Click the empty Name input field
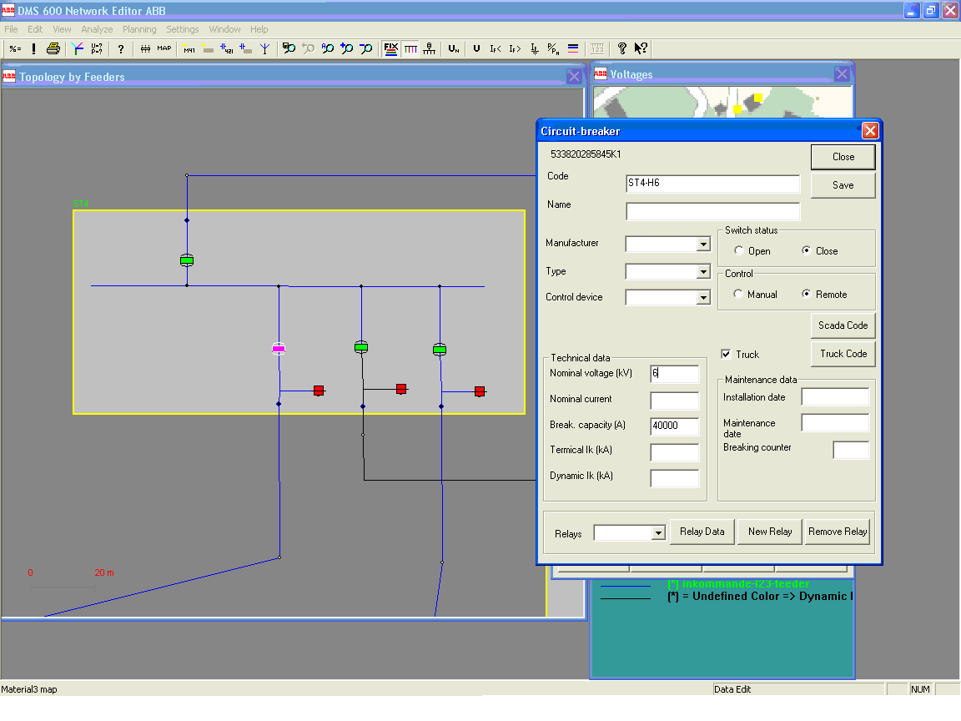 coord(712,211)
